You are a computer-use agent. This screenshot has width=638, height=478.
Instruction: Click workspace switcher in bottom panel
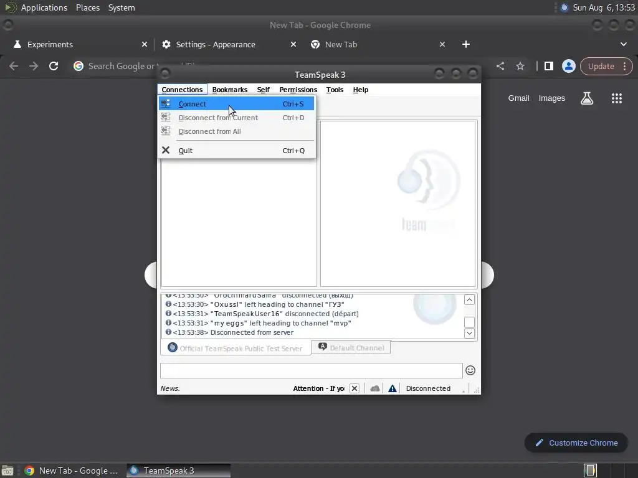[x=590, y=471]
